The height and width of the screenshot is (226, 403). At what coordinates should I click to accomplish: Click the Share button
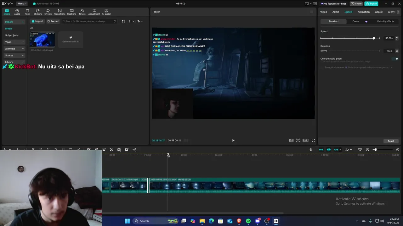point(356,4)
